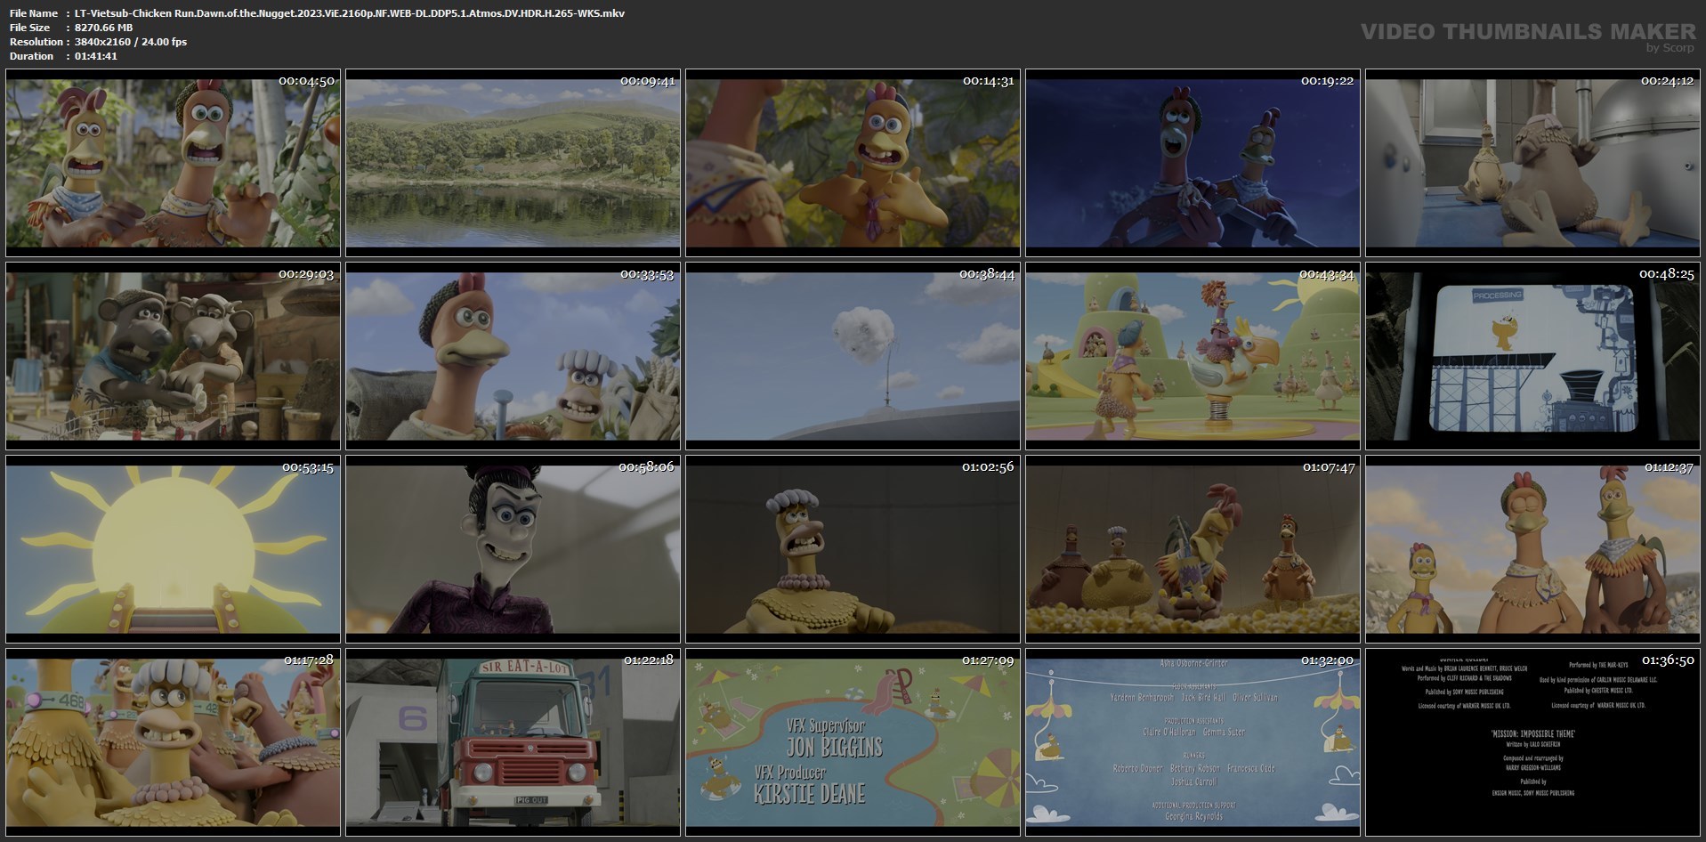Click the resolution value 3840x2160 / 24.00 fps

click(131, 42)
